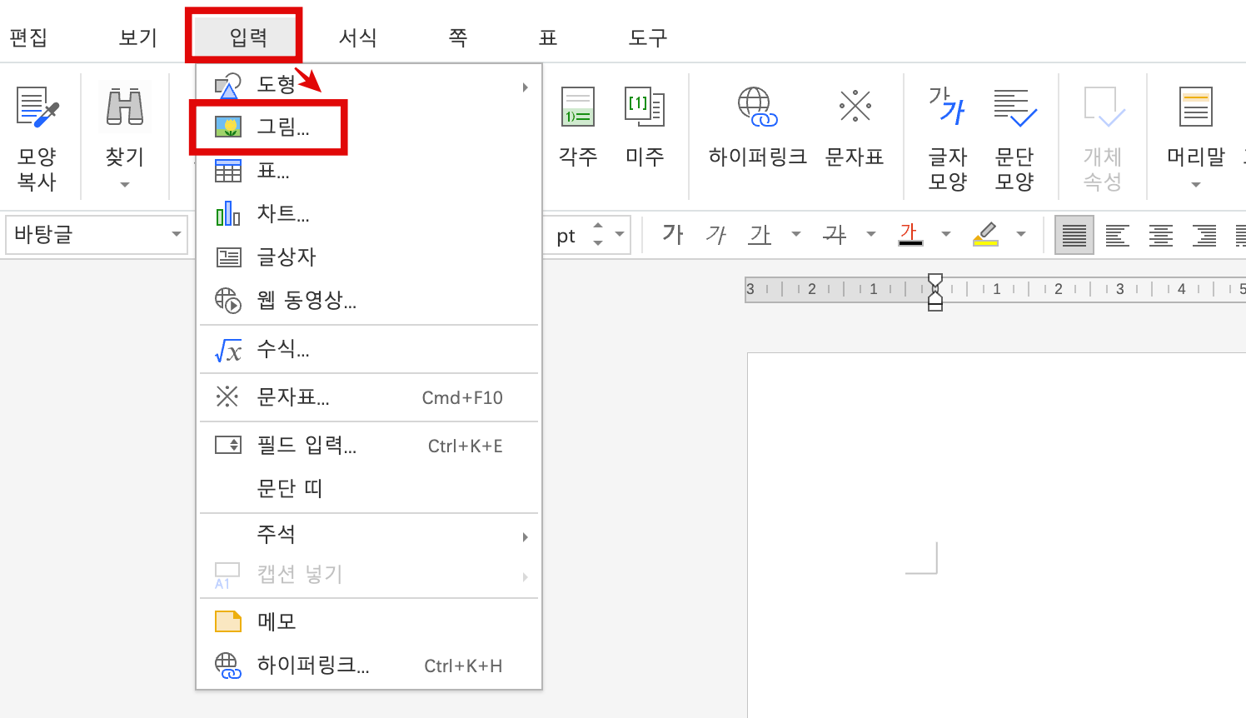Toggle strikethrough 가 formatting
This screenshot has width=1246, height=718.
pos(835,235)
